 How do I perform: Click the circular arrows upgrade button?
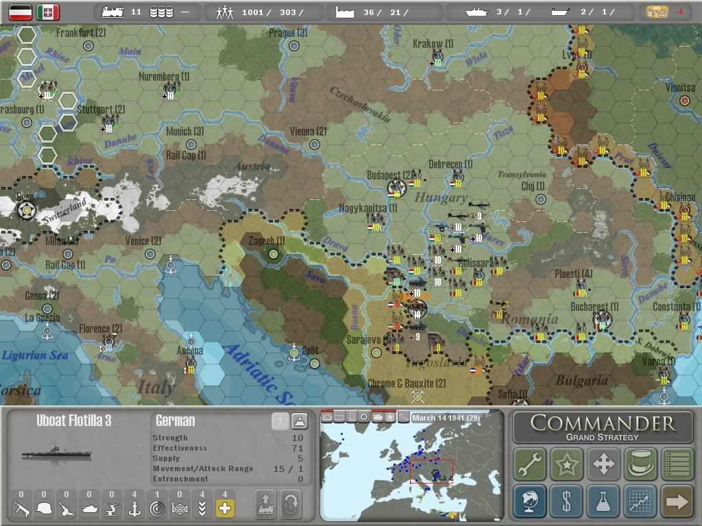(x=291, y=504)
